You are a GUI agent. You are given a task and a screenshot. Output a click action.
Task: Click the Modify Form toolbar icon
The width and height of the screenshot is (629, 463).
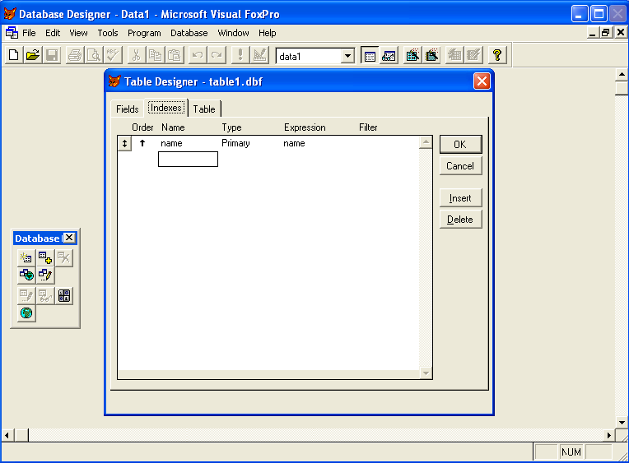click(x=259, y=55)
